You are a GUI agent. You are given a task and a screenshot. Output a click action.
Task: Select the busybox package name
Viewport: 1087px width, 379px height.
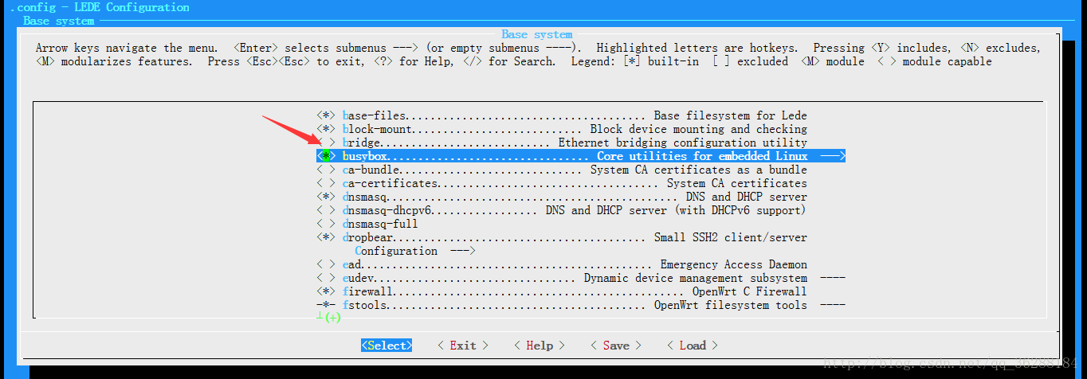coord(365,156)
